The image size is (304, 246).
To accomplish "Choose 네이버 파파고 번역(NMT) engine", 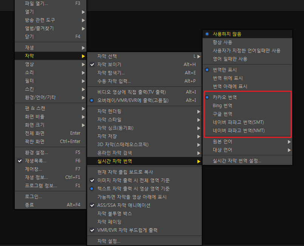I will pos(247,131).
